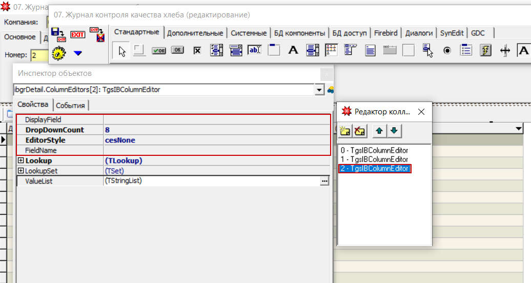Choose the radio button component icon
The image size is (531, 283).
click(x=446, y=50)
